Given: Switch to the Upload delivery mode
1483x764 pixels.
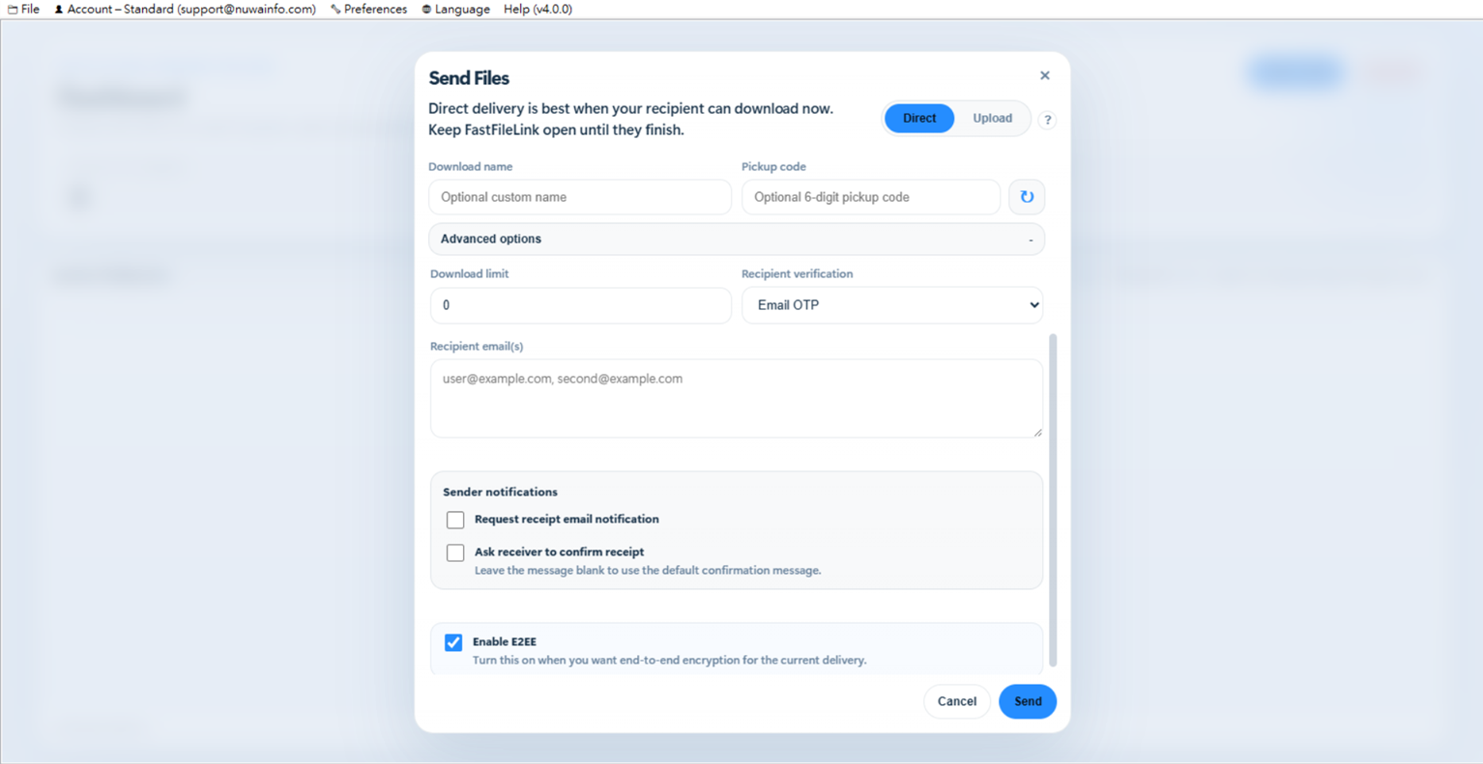Looking at the screenshot, I should click(x=993, y=118).
